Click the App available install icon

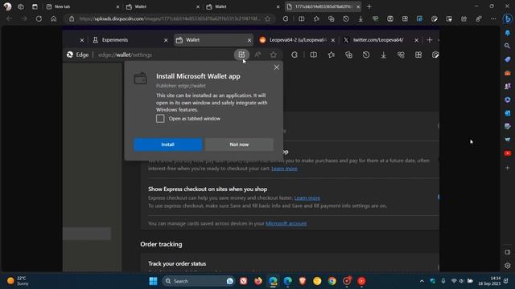pyautogui.click(x=241, y=55)
